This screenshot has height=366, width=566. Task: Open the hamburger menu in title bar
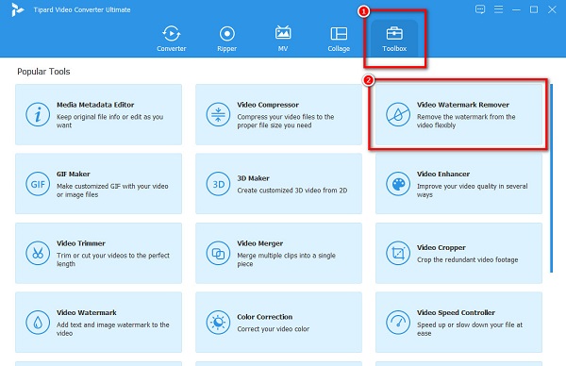click(498, 9)
